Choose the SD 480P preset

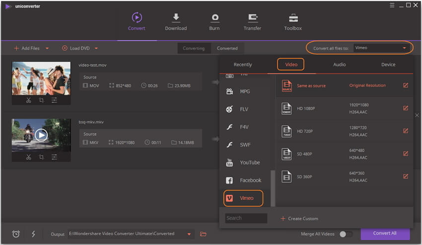click(345, 154)
